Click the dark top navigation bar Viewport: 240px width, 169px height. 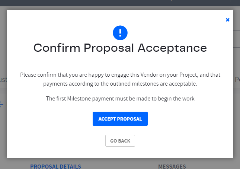pyautogui.click(x=120, y=3)
